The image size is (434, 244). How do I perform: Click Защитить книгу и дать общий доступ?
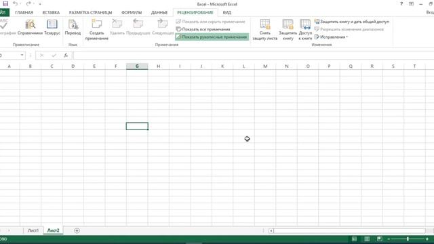[352, 22]
